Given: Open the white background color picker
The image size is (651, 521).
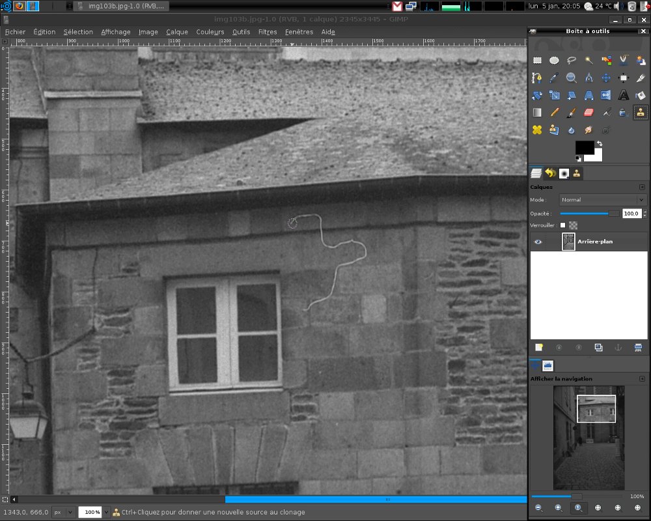Looking at the screenshot, I should click(597, 158).
